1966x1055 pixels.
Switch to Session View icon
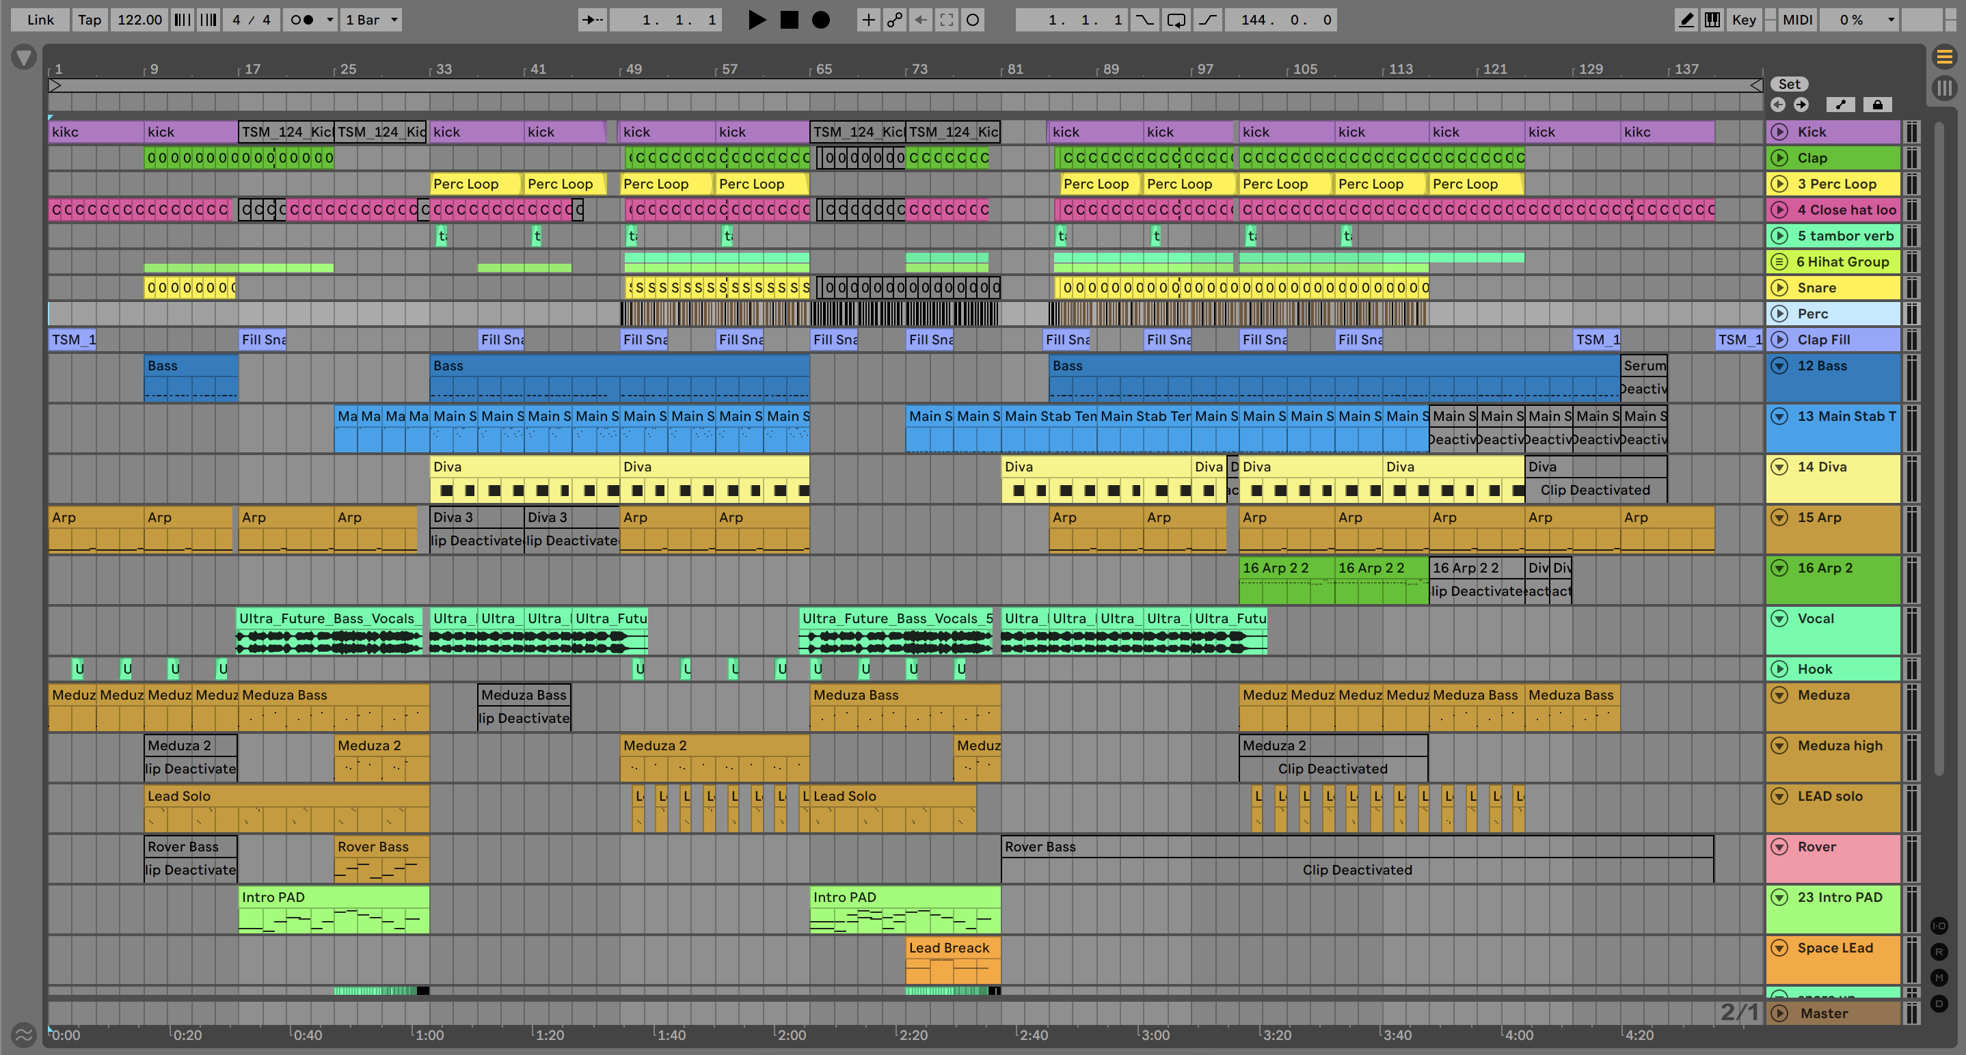(x=1944, y=87)
